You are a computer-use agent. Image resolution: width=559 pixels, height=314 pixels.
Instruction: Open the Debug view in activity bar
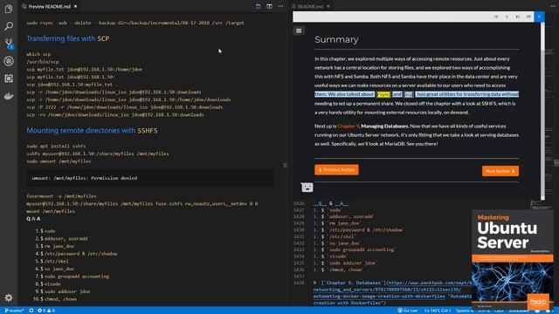[x=9, y=61]
